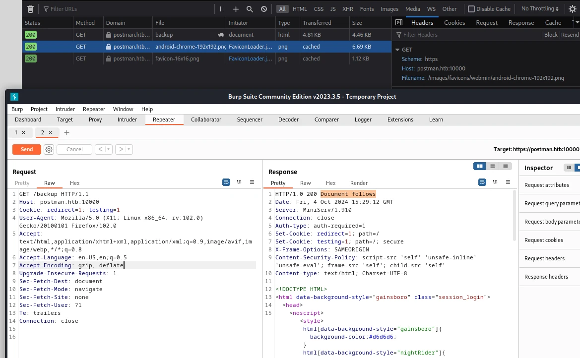Click the Filter Headers input field

(x=467, y=35)
